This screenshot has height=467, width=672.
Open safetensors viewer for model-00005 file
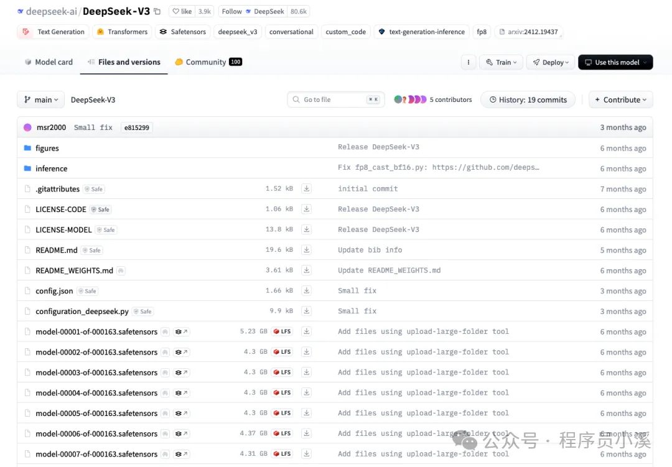(181, 414)
